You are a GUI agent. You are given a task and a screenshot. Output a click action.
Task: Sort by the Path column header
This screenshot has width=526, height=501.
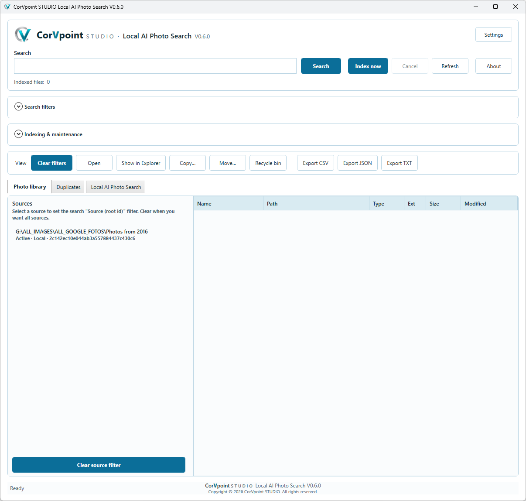316,203
